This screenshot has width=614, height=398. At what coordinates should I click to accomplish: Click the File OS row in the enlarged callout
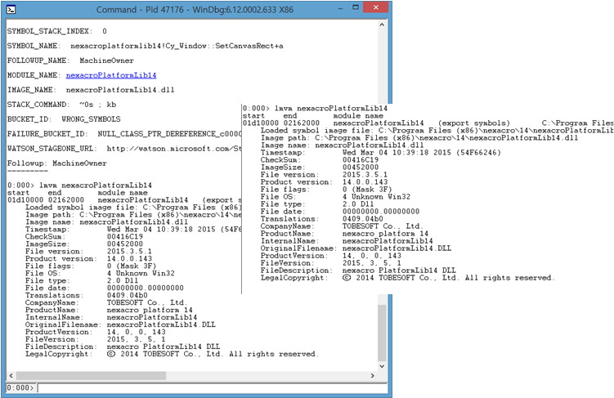pyautogui.click(x=335, y=197)
